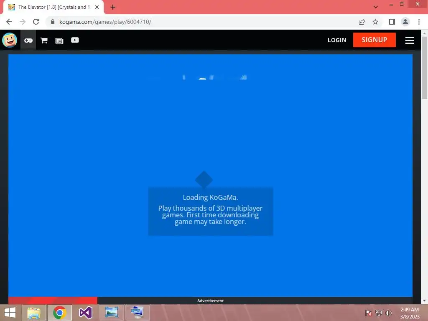Click the Advertisement label
The width and height of the screenshot is (428, 321).
211,301
